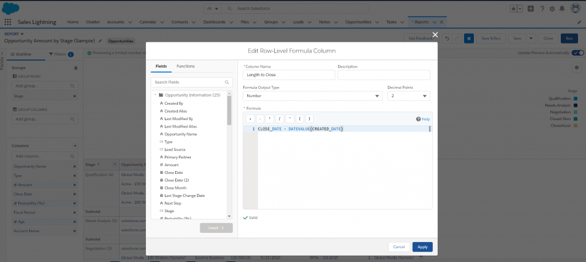Toggle Update Preview Automatically switch
The height and width of the screenshot is (262, 586).
[578, 53]
